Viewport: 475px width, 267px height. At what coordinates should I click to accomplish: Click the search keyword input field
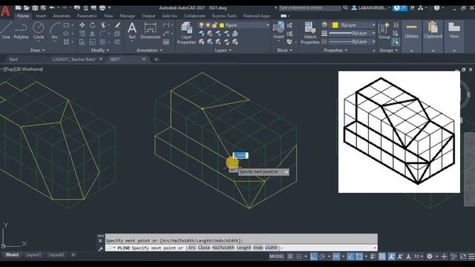click(309, 8)
